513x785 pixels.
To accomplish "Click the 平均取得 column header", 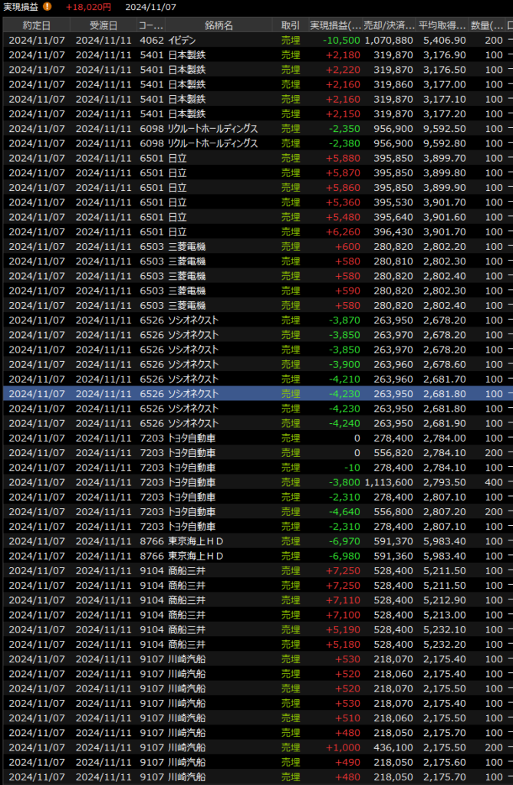I will pos(442,25).
